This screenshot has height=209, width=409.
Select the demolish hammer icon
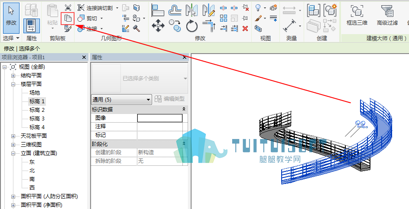[x=136, y=28]
